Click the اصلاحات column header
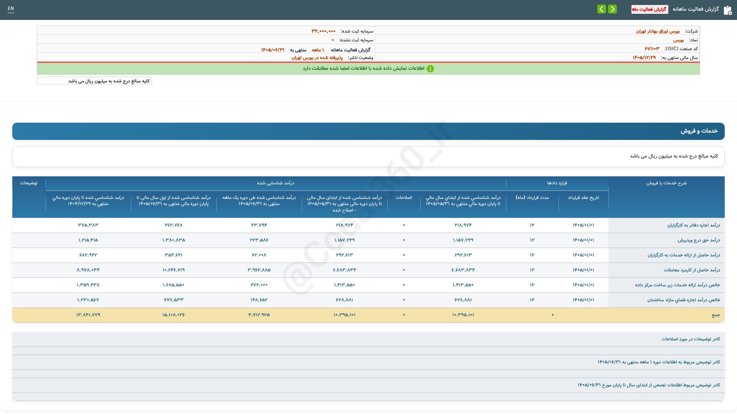 click(x=404, y=198)
